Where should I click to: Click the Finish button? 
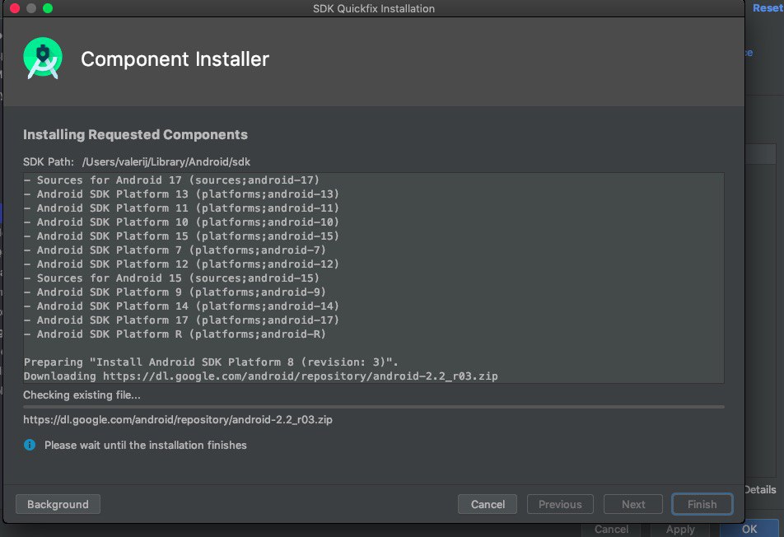pyautogui.click(x=702, y=504)
